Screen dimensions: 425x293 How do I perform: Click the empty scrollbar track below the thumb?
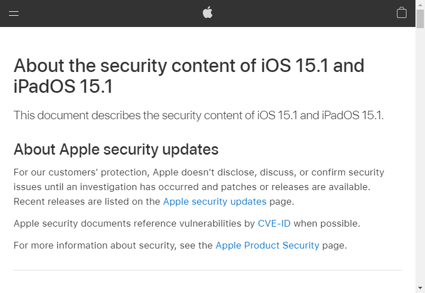(420, 169)
